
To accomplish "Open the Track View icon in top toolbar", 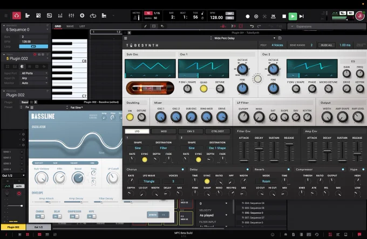I will click(28, 16).
